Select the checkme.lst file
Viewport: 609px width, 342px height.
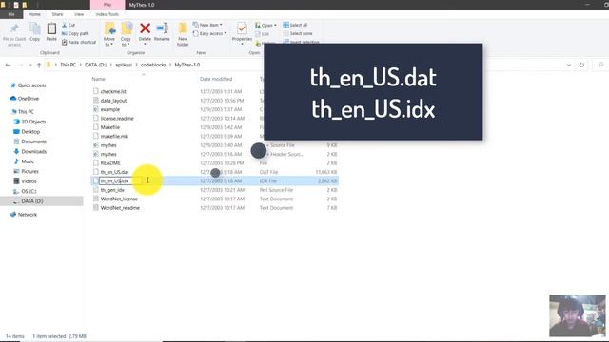pyautogui.click(x=113, y=91)
